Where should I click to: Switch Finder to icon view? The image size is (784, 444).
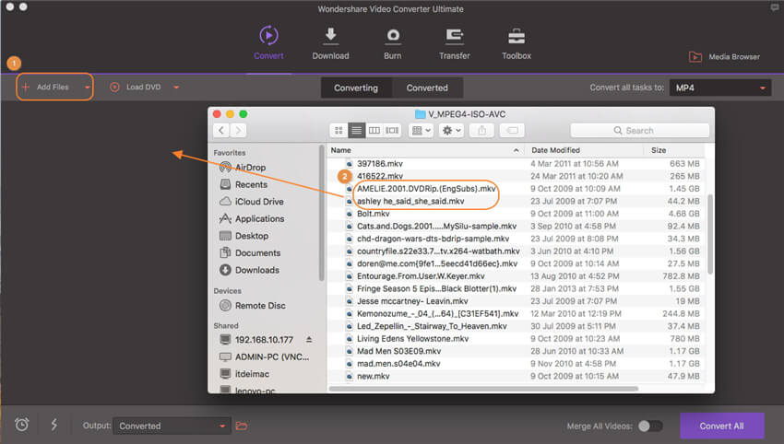[x=339, y=131]
